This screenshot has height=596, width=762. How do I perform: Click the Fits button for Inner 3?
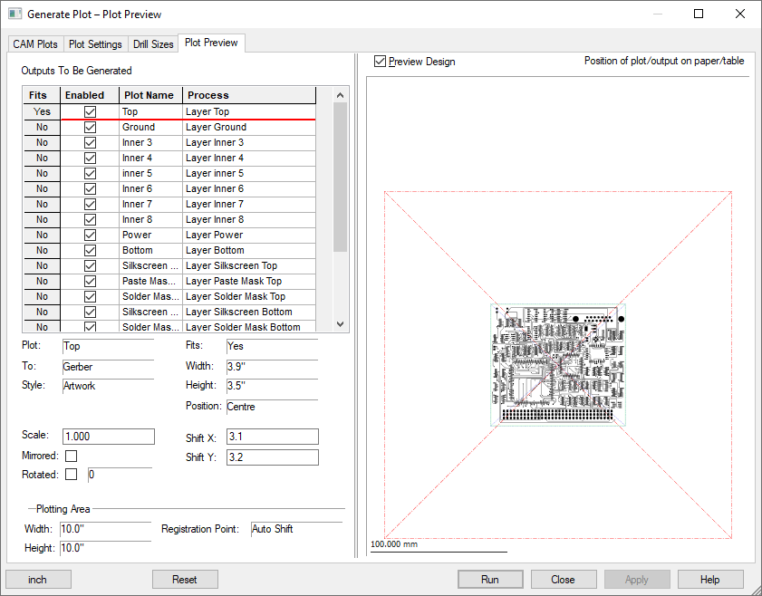coord(42,143)
